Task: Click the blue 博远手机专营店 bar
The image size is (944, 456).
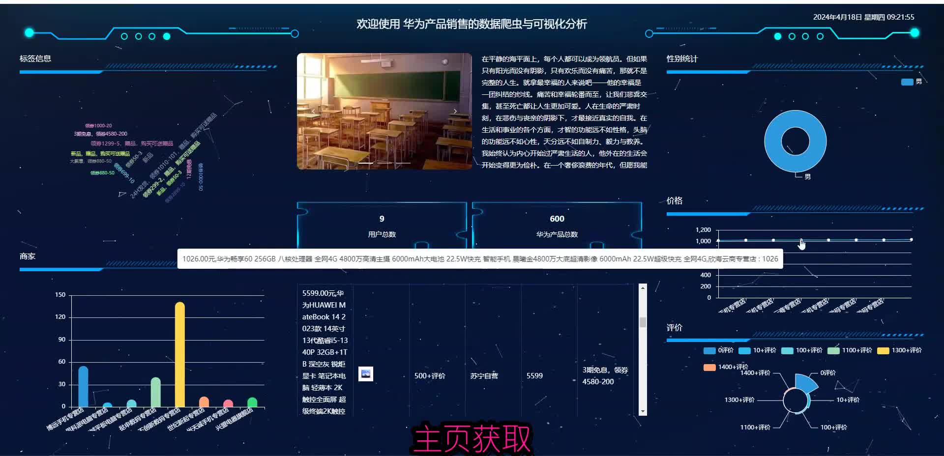Action: point(83,387)
